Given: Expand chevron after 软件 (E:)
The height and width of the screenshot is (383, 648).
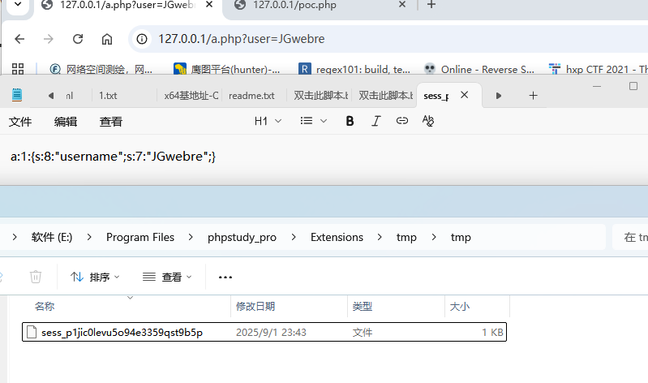Looking at the screenshot, I should pos(89,237).
